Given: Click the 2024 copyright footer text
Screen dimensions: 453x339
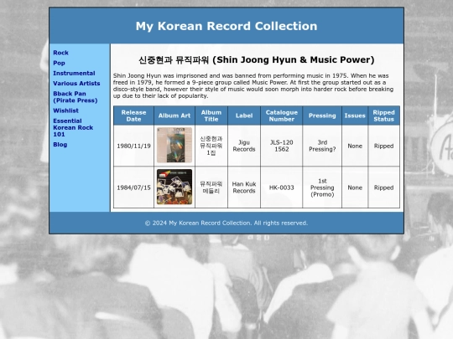Looking at the screenshot, I should click(x=226, y=223).
